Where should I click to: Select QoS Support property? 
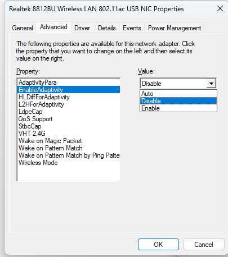[69, 119]
